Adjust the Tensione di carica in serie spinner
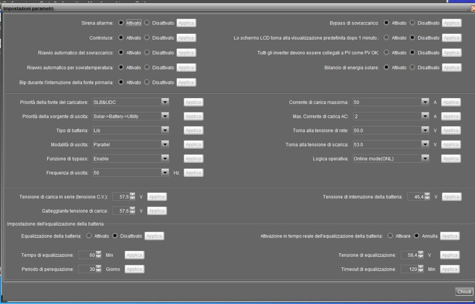Image resolution: width=475 pixels, height=304 pixels. 132,197
